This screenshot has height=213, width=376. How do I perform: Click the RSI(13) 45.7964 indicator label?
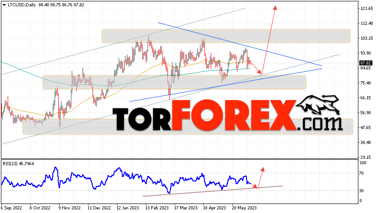pos(19,164)
